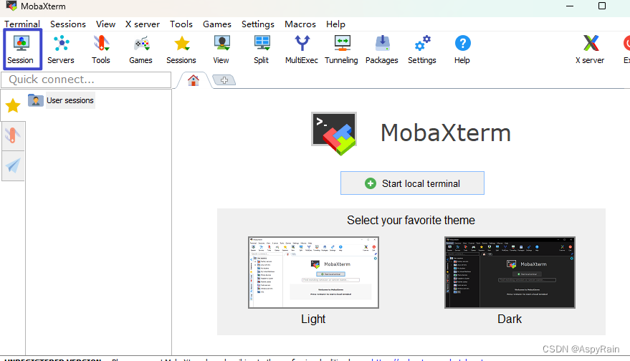Select the Split toolbar icon
The width and height of the screenshot is (630, 361).
coord(262,49)
